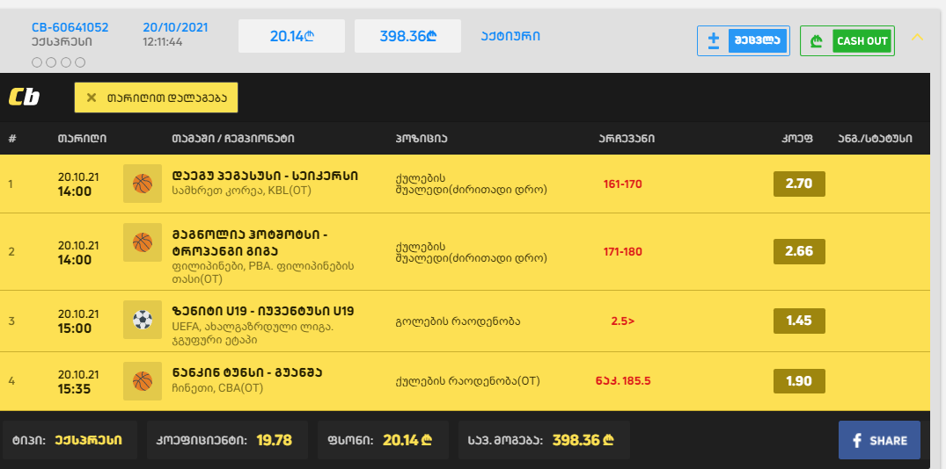The height and width of the screenshot is (469, 946).
Task: Click the last circle indicator under ექსპრესი
Action: point(80,62)
